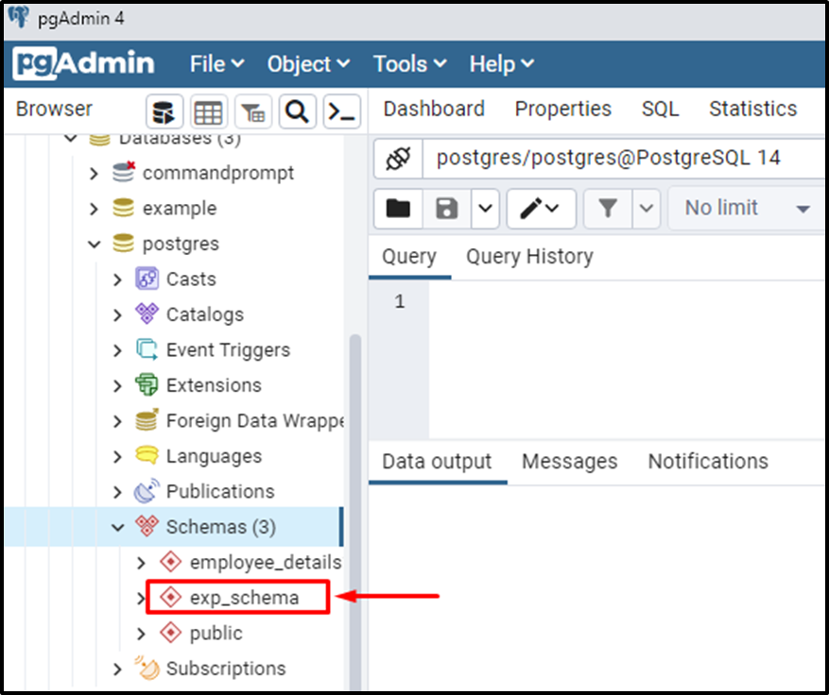The height and width of the screenshot is (695, 829).
Task: Open the Help menu
Action: click(501, 64)
